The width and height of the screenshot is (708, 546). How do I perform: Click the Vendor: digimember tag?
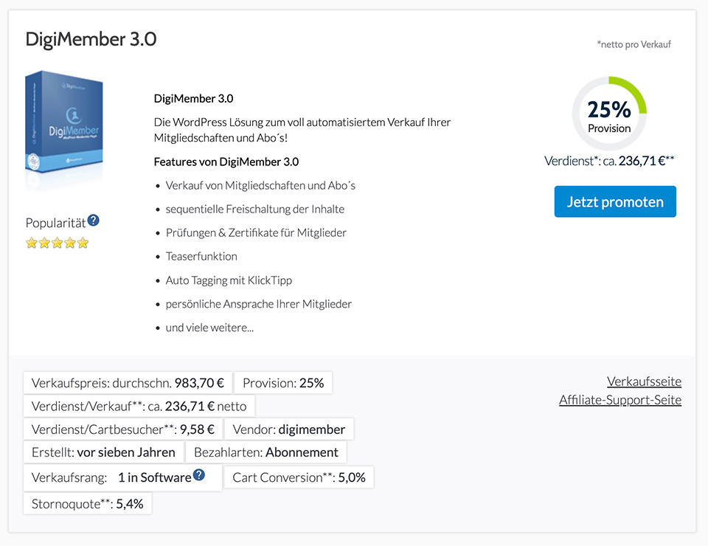point(289,429)
